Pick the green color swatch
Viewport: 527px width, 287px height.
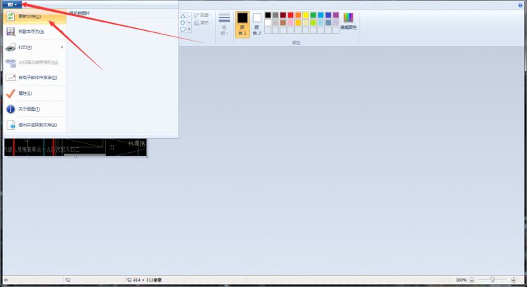(313, 15)
